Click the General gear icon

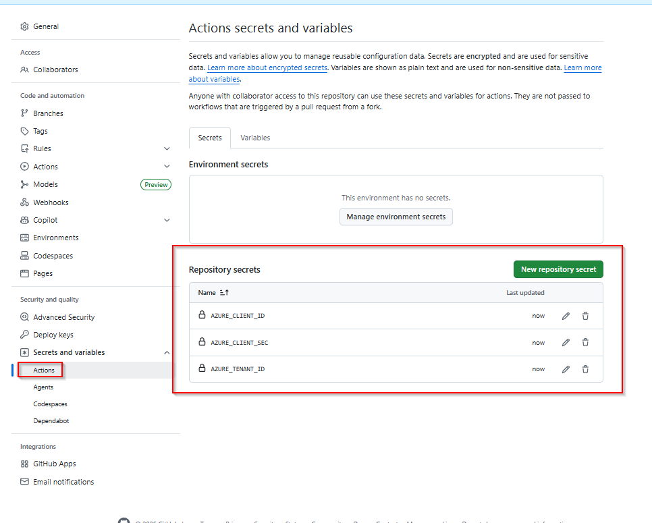[x=24, y=26]
